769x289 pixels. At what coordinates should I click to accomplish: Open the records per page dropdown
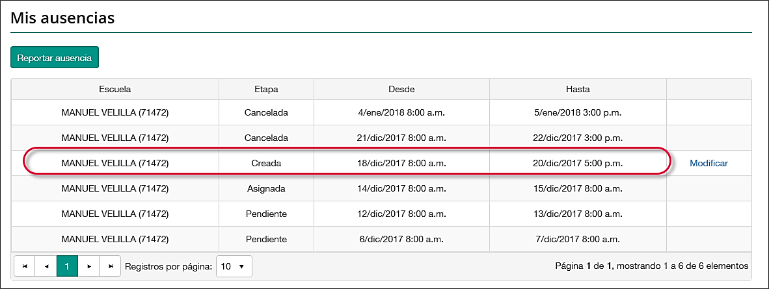click(x=234, y=266)
